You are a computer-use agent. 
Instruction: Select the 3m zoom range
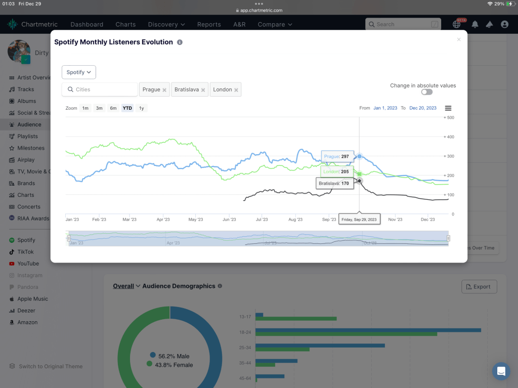[99, 108]
